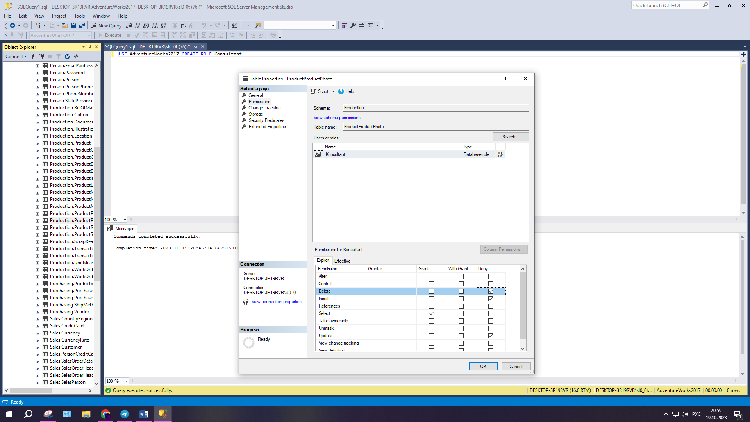Check the With Grant checkbox for Control
Viewport: 750px width, 422px height.
point(461,284)
